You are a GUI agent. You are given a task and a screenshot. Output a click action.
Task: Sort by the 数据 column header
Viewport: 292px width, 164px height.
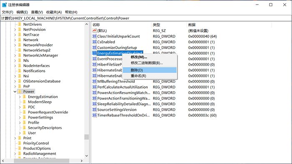pos(229,25)
